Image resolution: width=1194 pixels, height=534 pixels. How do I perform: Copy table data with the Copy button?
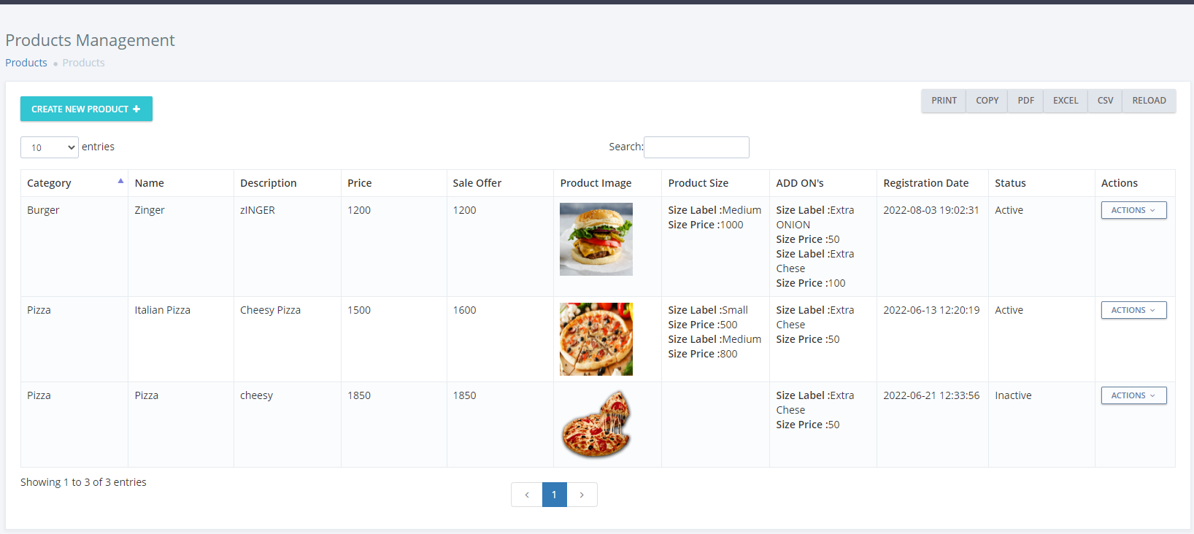987,101
